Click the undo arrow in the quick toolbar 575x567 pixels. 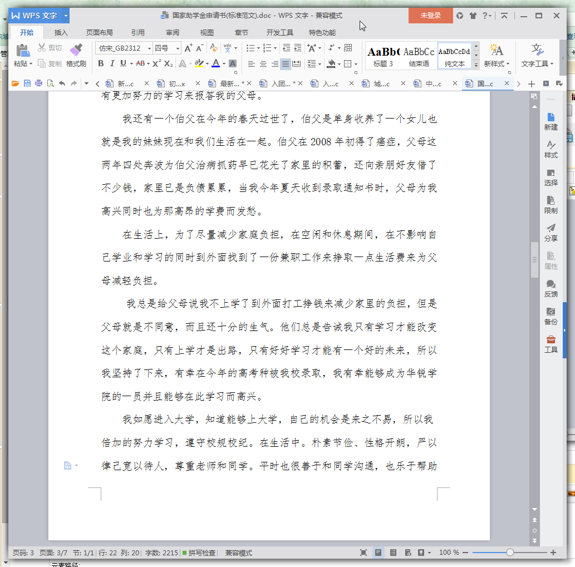pyautogui.click(x=62, y=83)
